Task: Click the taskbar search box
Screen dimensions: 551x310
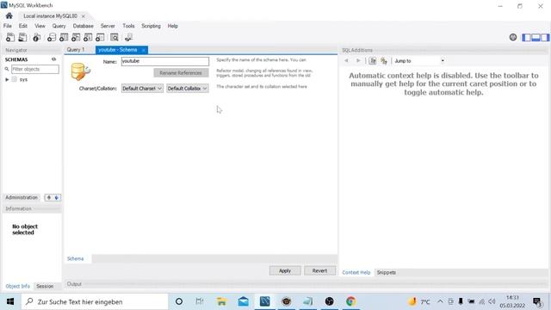Action: click(x=95, y=301)
